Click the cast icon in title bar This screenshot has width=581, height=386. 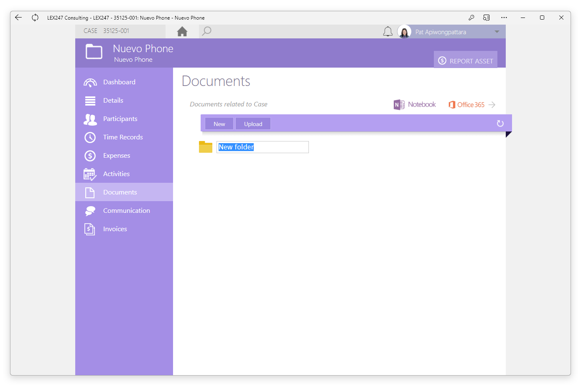pos(487,18)
